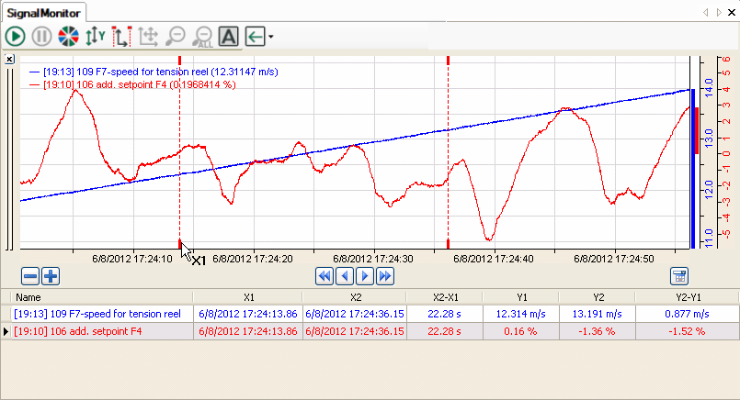This screenshot has width=740, height=400.
Task: Click the X1 cursor bottom marker
Action: (x=180, y=244)
